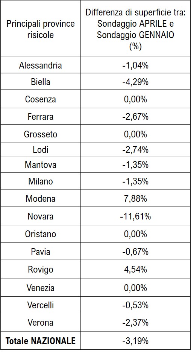
Task: Select the Cosenza row label
Action: (x=40, y=99)
